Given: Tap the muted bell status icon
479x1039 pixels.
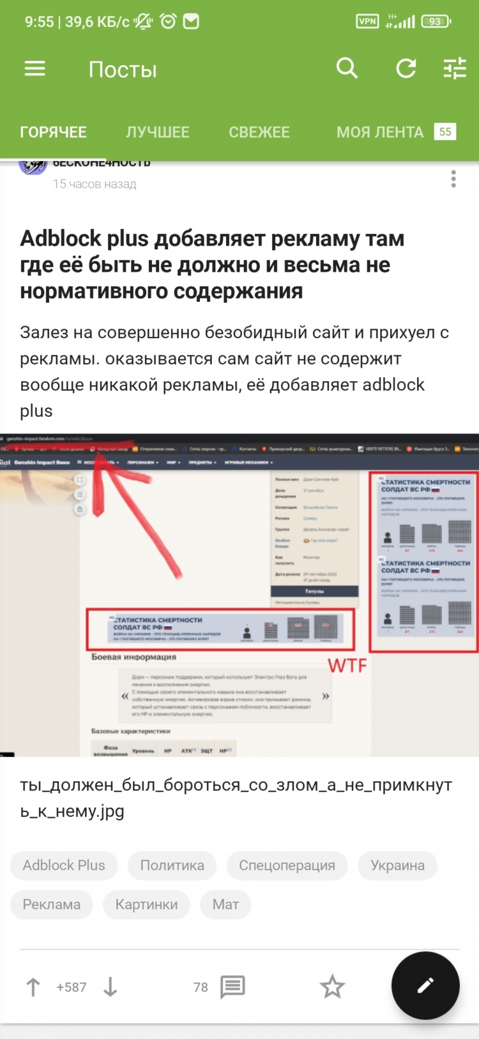Looking at the screenshot, I should pos(144,22).
